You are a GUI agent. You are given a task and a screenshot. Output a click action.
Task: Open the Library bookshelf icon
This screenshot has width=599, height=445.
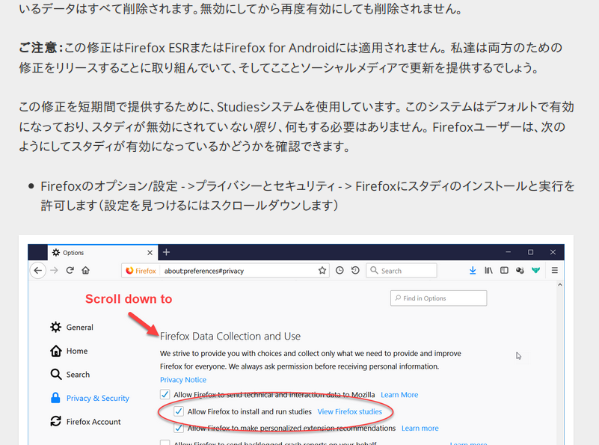[488, 271]
